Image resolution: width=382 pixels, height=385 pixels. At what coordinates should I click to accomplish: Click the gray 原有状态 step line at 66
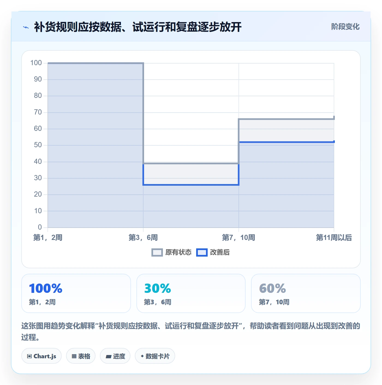click(286, 119)
